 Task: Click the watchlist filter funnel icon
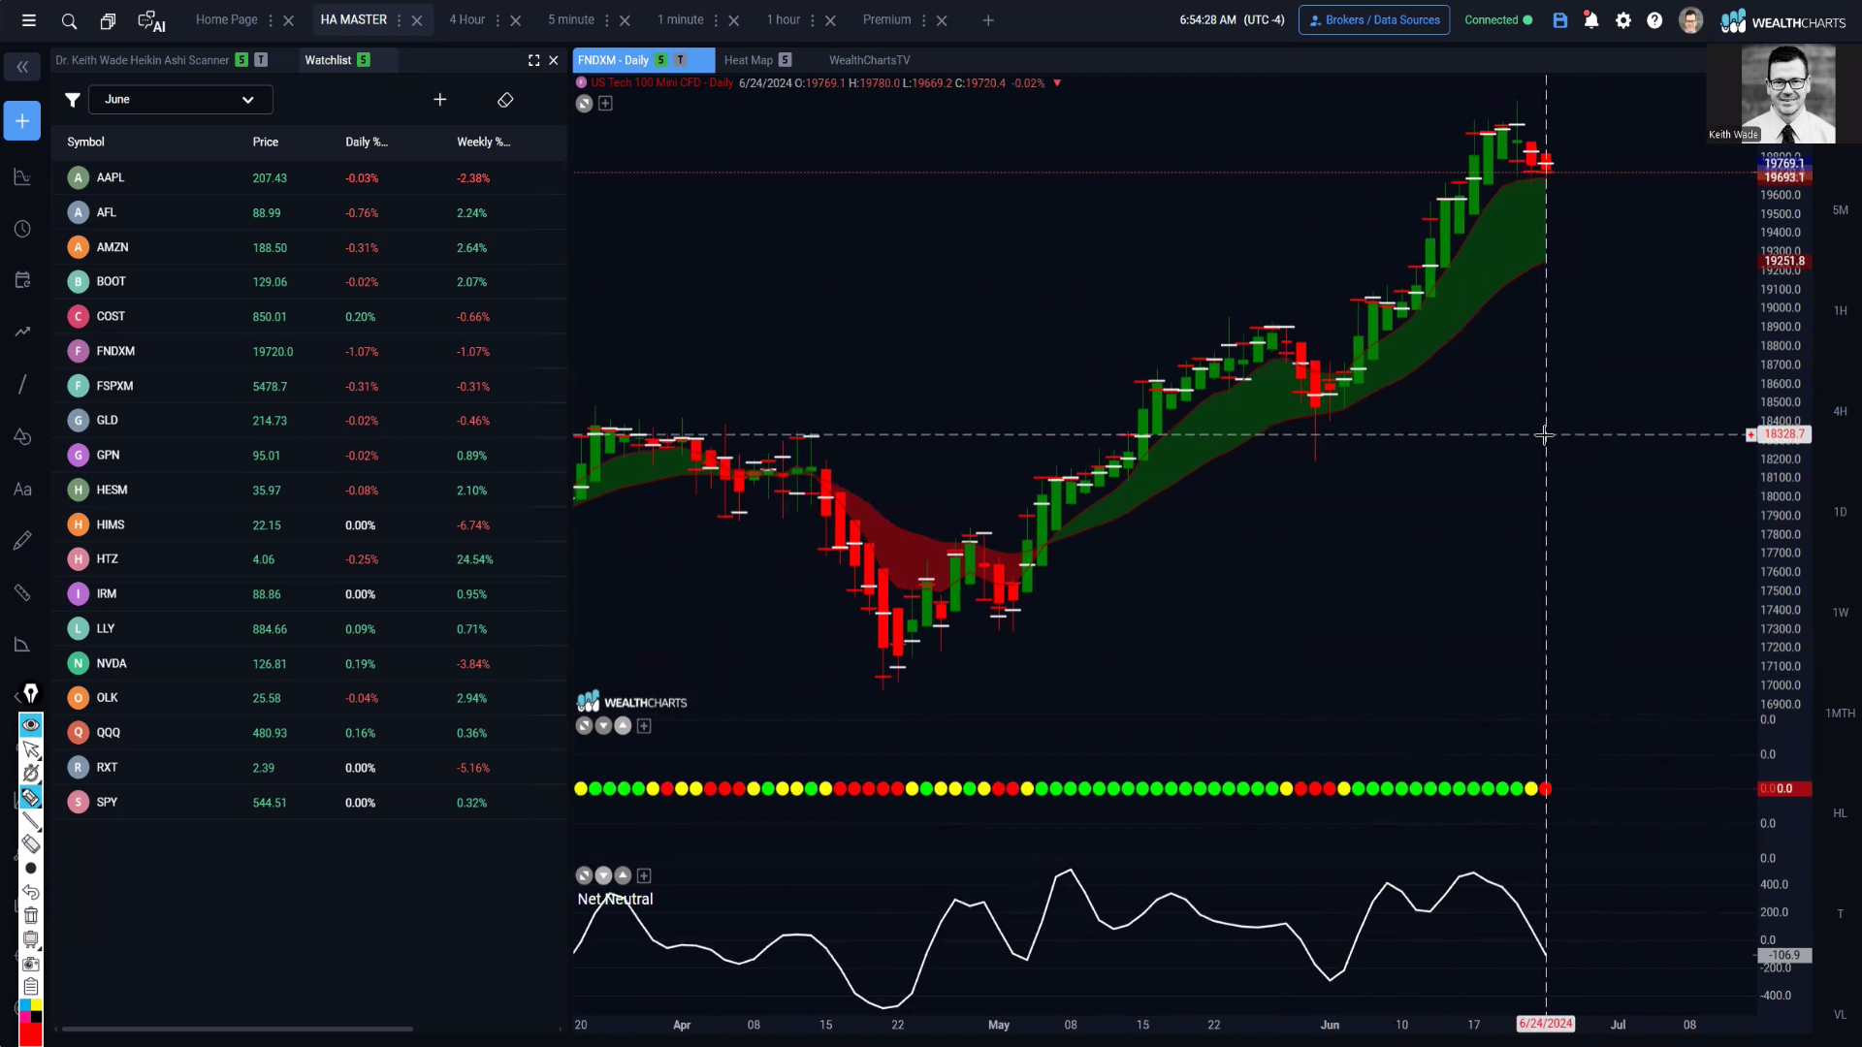pos(72,100)
